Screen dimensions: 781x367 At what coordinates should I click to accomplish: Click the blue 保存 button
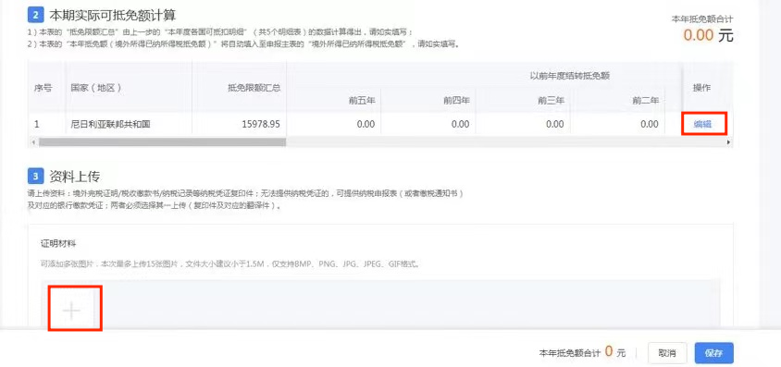pyautogui.click(x=713, y=353)
